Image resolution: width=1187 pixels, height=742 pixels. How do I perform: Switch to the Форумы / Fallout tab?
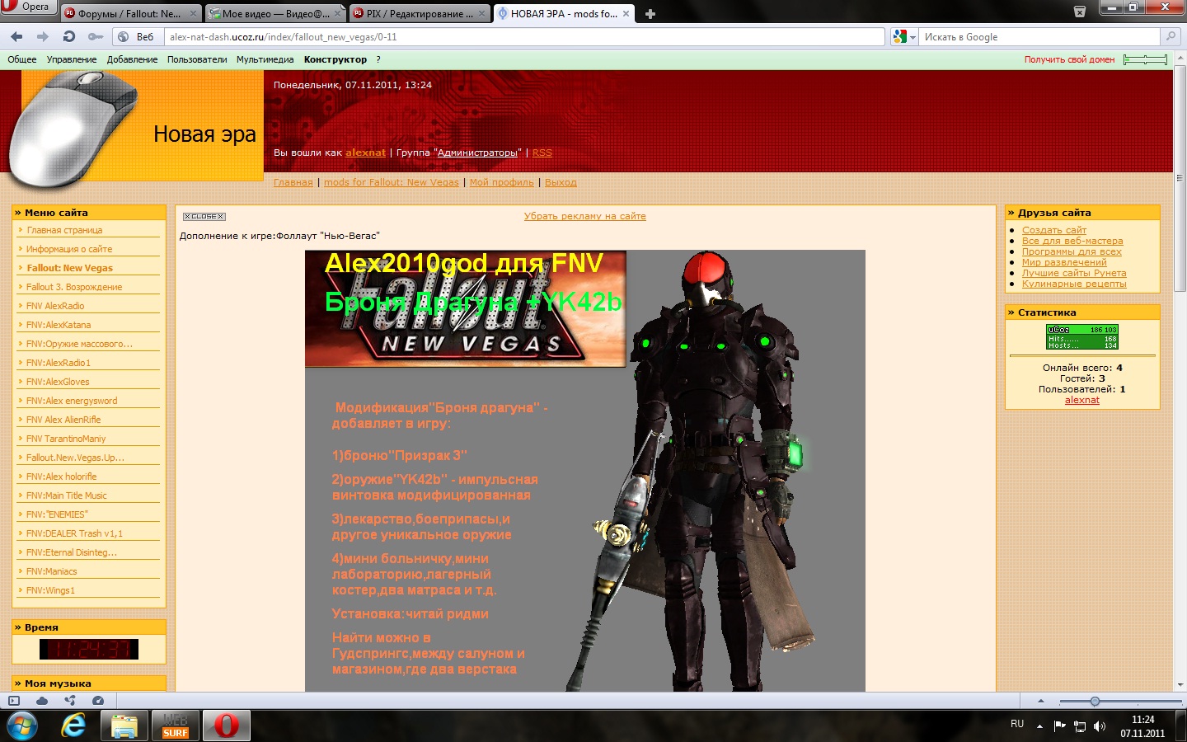point(130,14)
